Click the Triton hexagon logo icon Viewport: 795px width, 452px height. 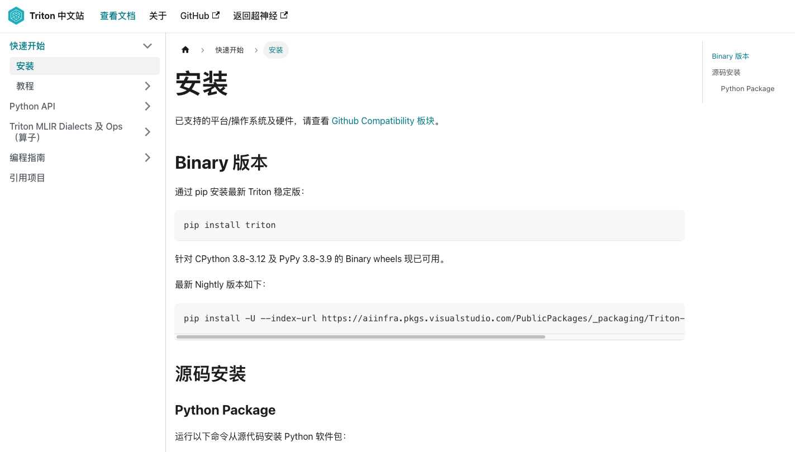[16, 16]
